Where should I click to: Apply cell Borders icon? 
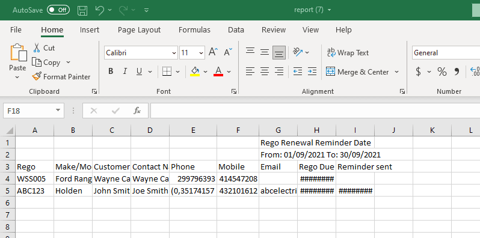[x=167, y=72]
